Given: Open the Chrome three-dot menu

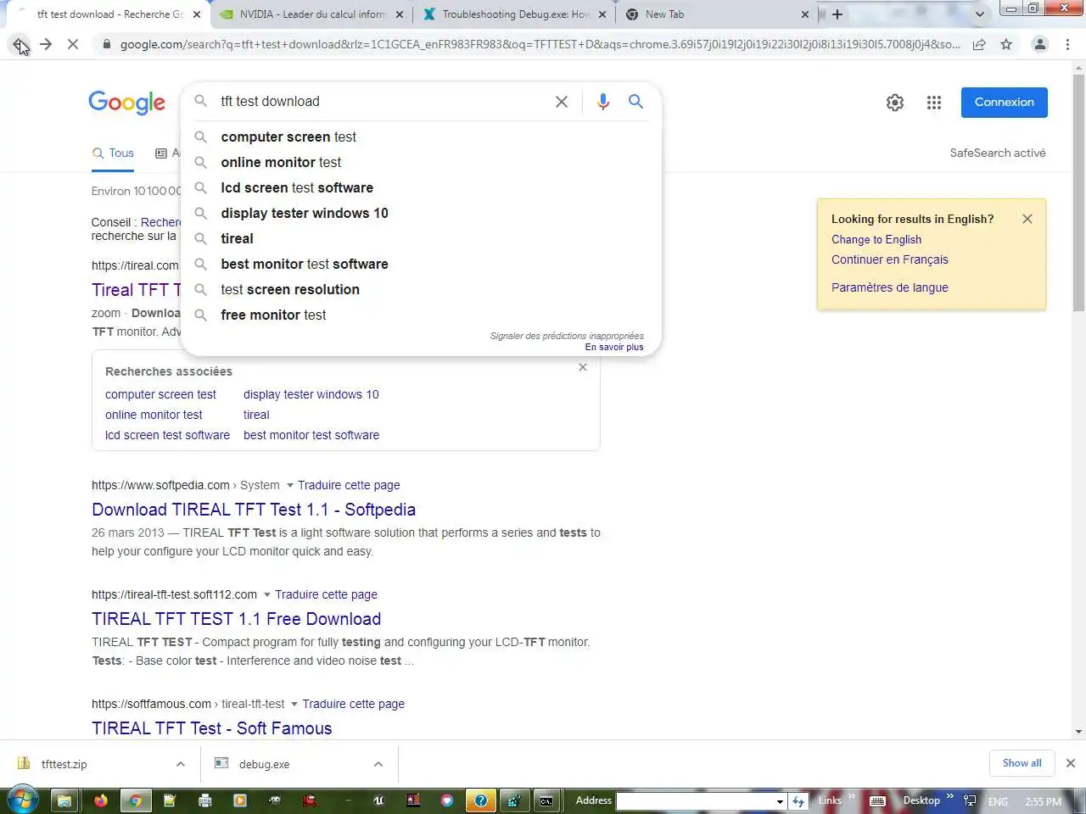Looking at the screenshot, I should pyautogui.click(x=1067, y=44).
